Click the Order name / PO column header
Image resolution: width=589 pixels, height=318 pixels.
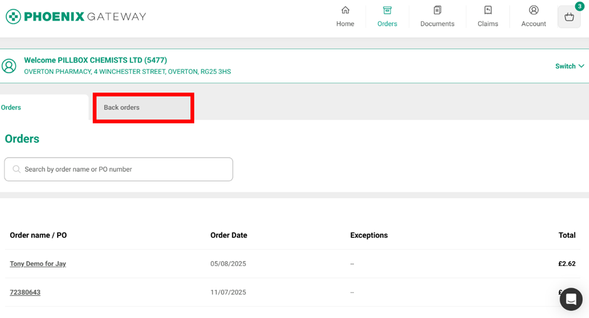pos(38,235)
